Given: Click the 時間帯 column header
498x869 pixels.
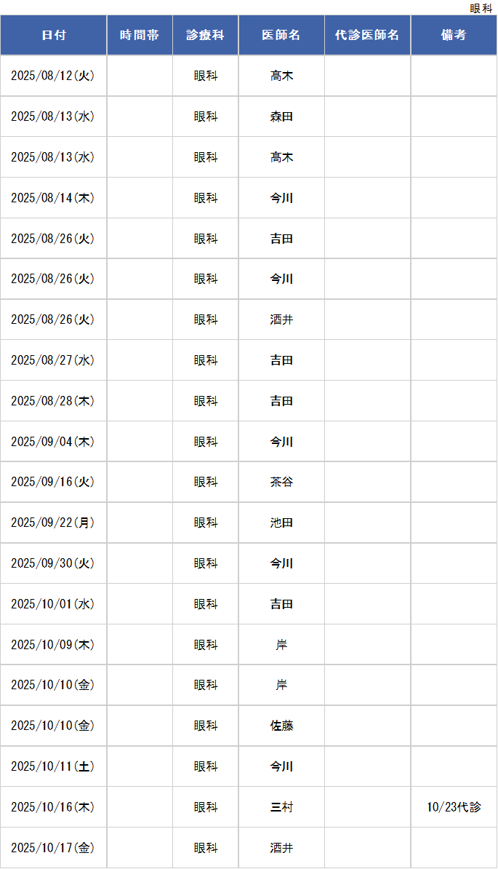Looking at the screenshot, I should pos(140,35).
